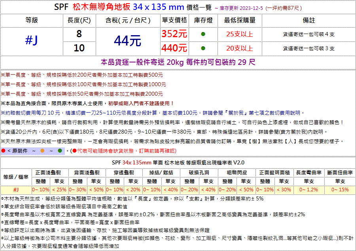356x251 pixels.
Task: Click the < 30% value under 正面藍斑面積
Action: coord(284,190)
